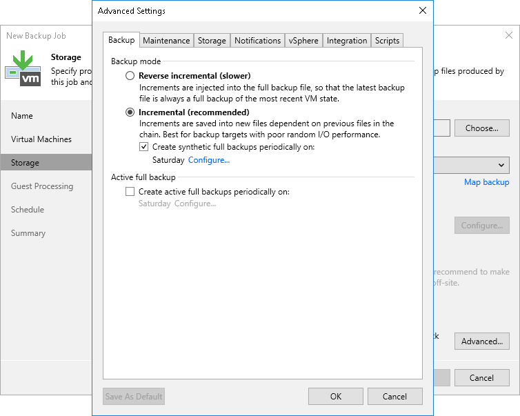Viewport: 520px width, 416px height.
Task: Click Configure link for synthetic full schedule
Action: point(209,160)
